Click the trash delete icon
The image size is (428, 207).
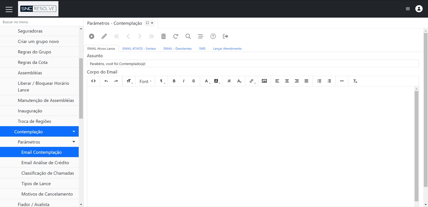tap(163, 36)
